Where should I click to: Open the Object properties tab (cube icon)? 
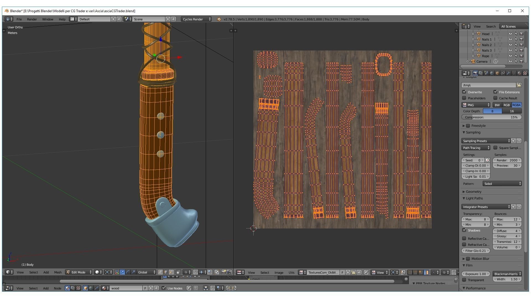[x=497, y=73]
